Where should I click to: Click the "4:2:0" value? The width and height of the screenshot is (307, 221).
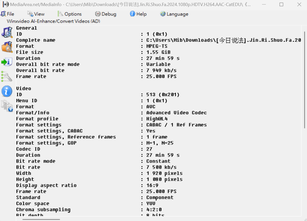[154, 209]
